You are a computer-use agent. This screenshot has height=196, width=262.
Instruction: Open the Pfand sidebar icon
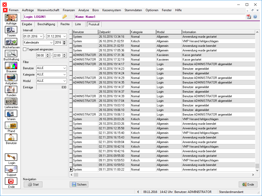(11, 125)
